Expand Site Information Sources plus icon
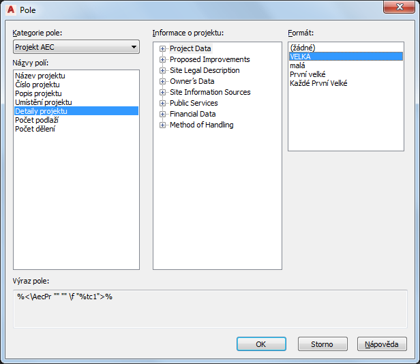 click(162, 93)
